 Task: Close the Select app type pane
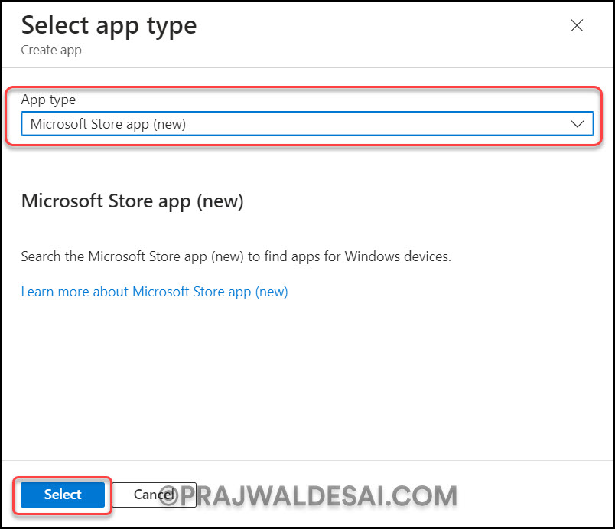click(x=577, y=25)
